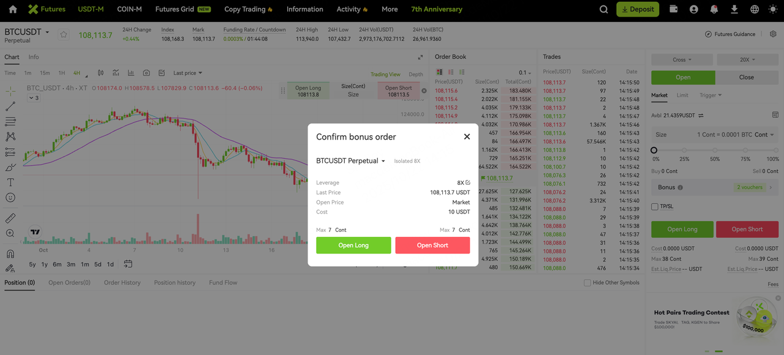Confirm Open Long in the dialog
The height and width of the screenshot is (355, 784).
pos(353,245)
